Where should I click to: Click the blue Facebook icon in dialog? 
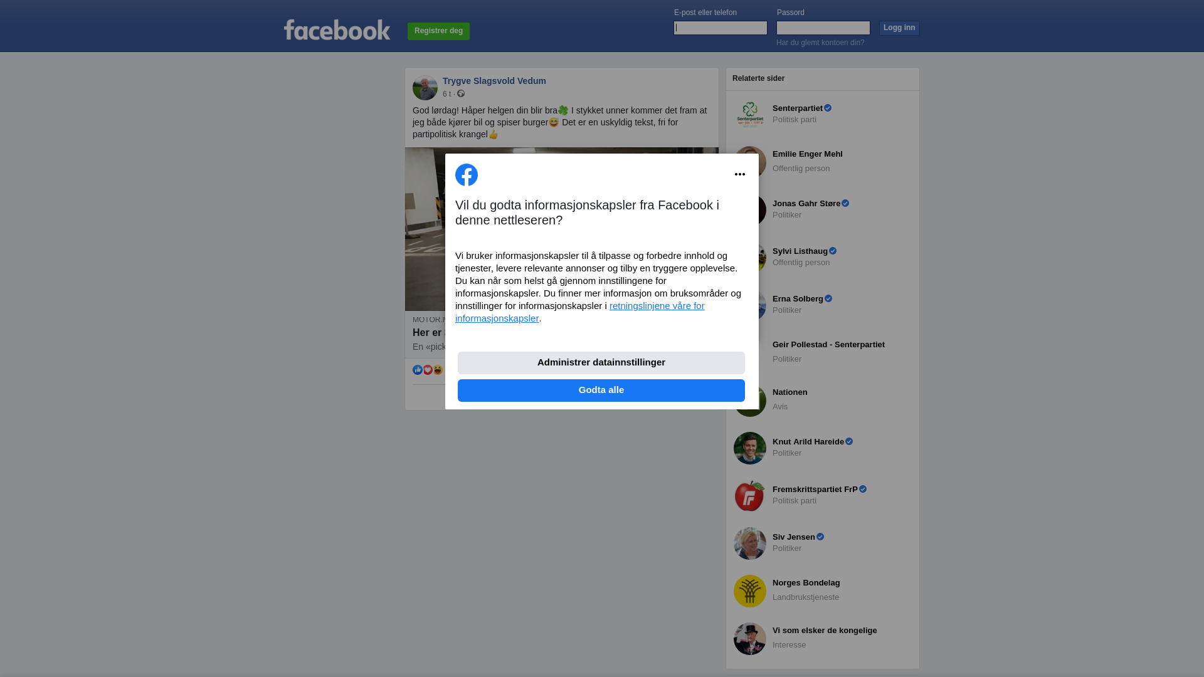(x=467, y=175)
